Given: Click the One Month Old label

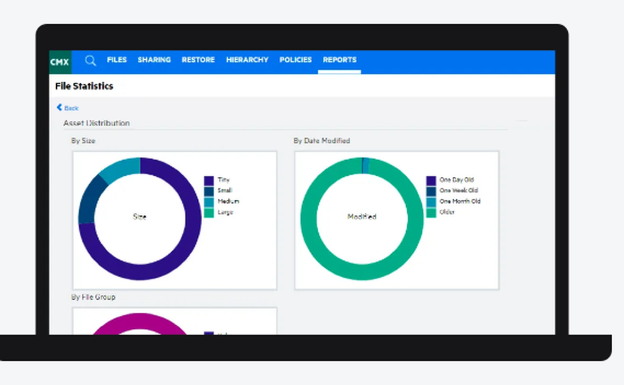Looking at the screenshot, I should pyautogui.click(x=460, y=201).
